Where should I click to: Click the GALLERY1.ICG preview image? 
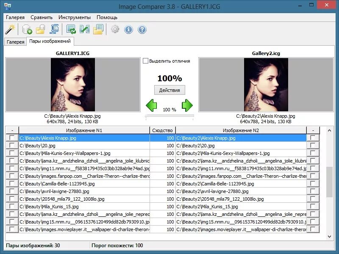73,84
